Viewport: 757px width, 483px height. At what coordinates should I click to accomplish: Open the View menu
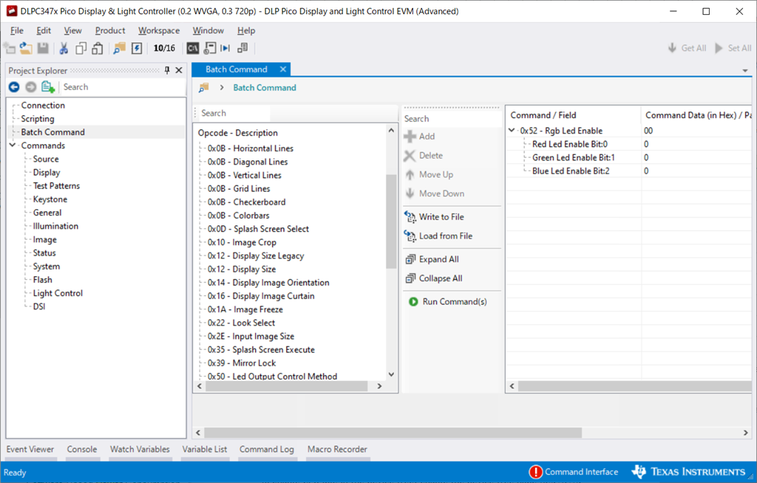tap(73, 30)
